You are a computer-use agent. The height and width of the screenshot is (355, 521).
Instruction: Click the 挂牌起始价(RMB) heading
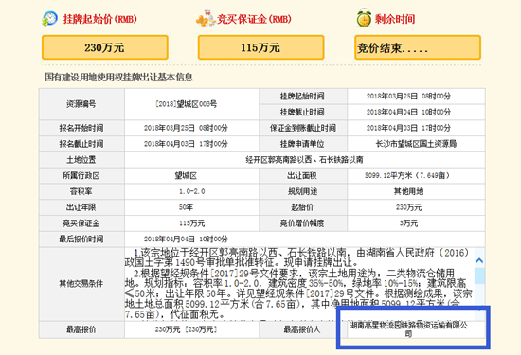(x=100, y=19)
